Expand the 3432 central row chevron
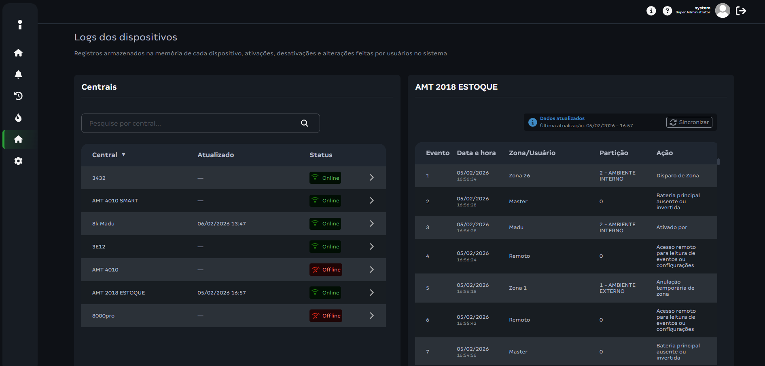The height and width of the screenshot is (366, 765). [x=372, y=178]
